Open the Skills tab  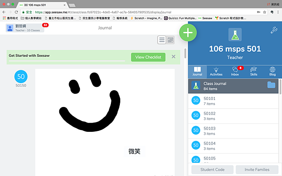point(254,71)
